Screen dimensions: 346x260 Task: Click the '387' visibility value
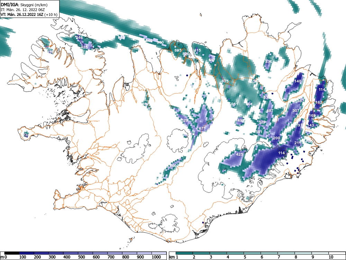pos(301,101)
